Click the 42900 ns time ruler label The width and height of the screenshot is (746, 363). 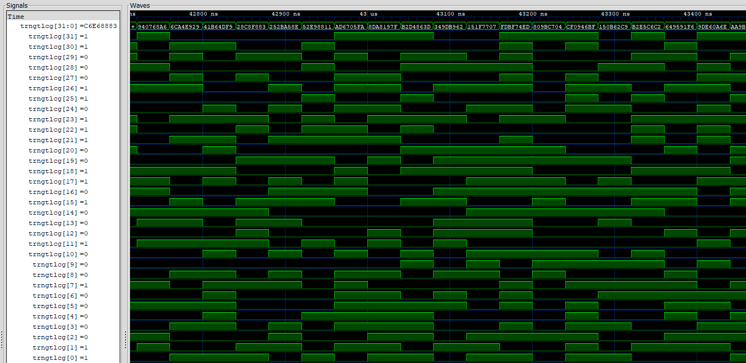click(286, 14)
